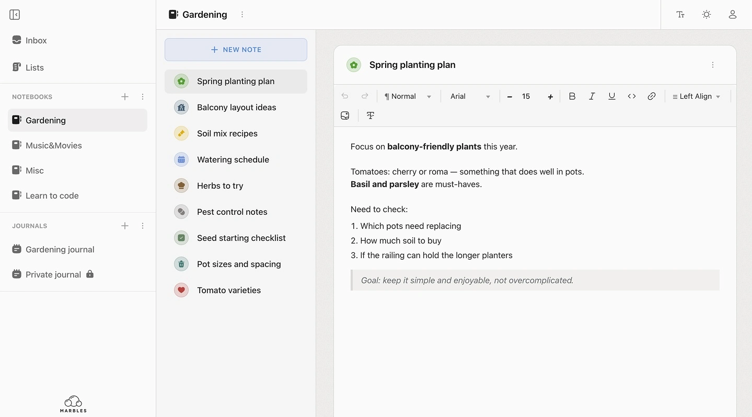Image resolution: width=752 pixels, height=417 pixels.
Task: Open the Spring planting plan note options menu
Action: [x=713, y=65]
